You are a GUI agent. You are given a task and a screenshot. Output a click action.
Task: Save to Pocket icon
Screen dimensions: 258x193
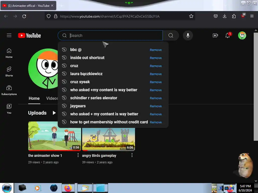click(x=216, y=16)
